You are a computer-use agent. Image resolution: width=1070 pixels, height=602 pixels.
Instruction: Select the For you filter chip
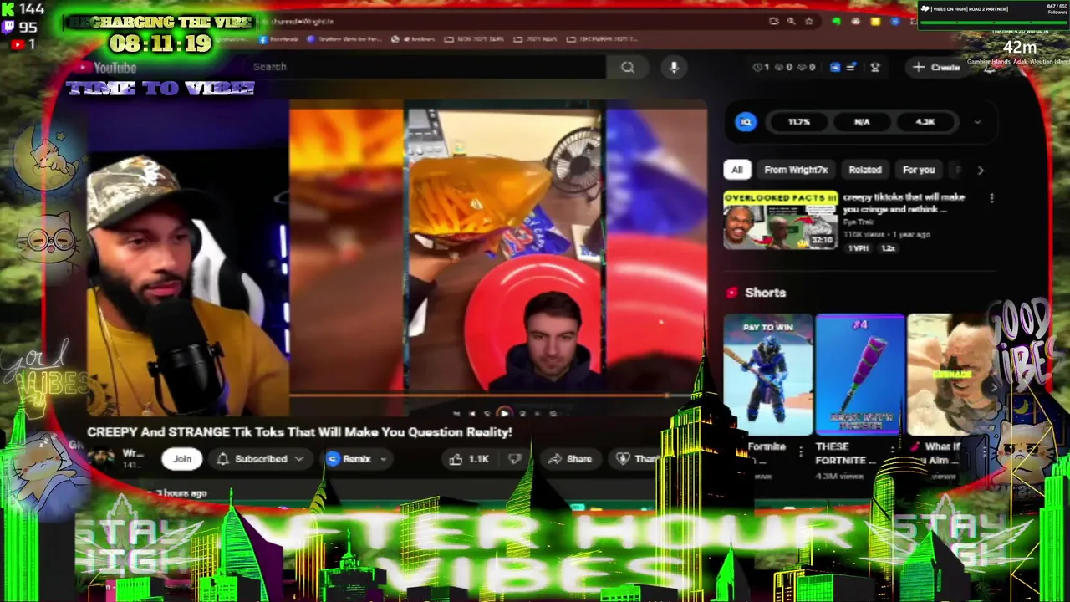click(x=919, y=170)
